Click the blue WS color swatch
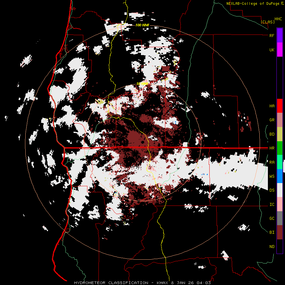285x285 pixels. [280, 176]
